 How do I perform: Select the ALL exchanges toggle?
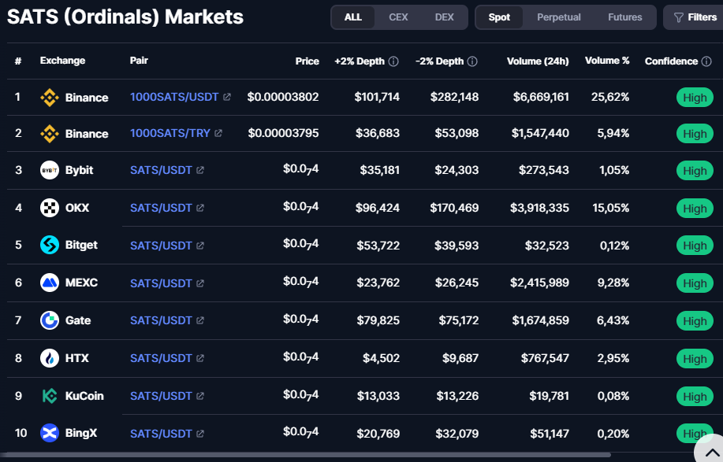pos(353,17)
